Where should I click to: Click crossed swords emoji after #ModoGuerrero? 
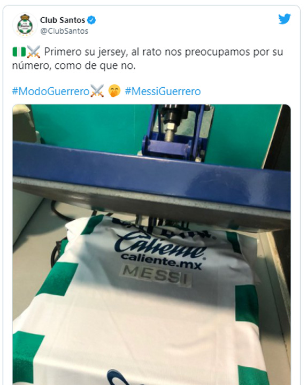coord(97,91)
